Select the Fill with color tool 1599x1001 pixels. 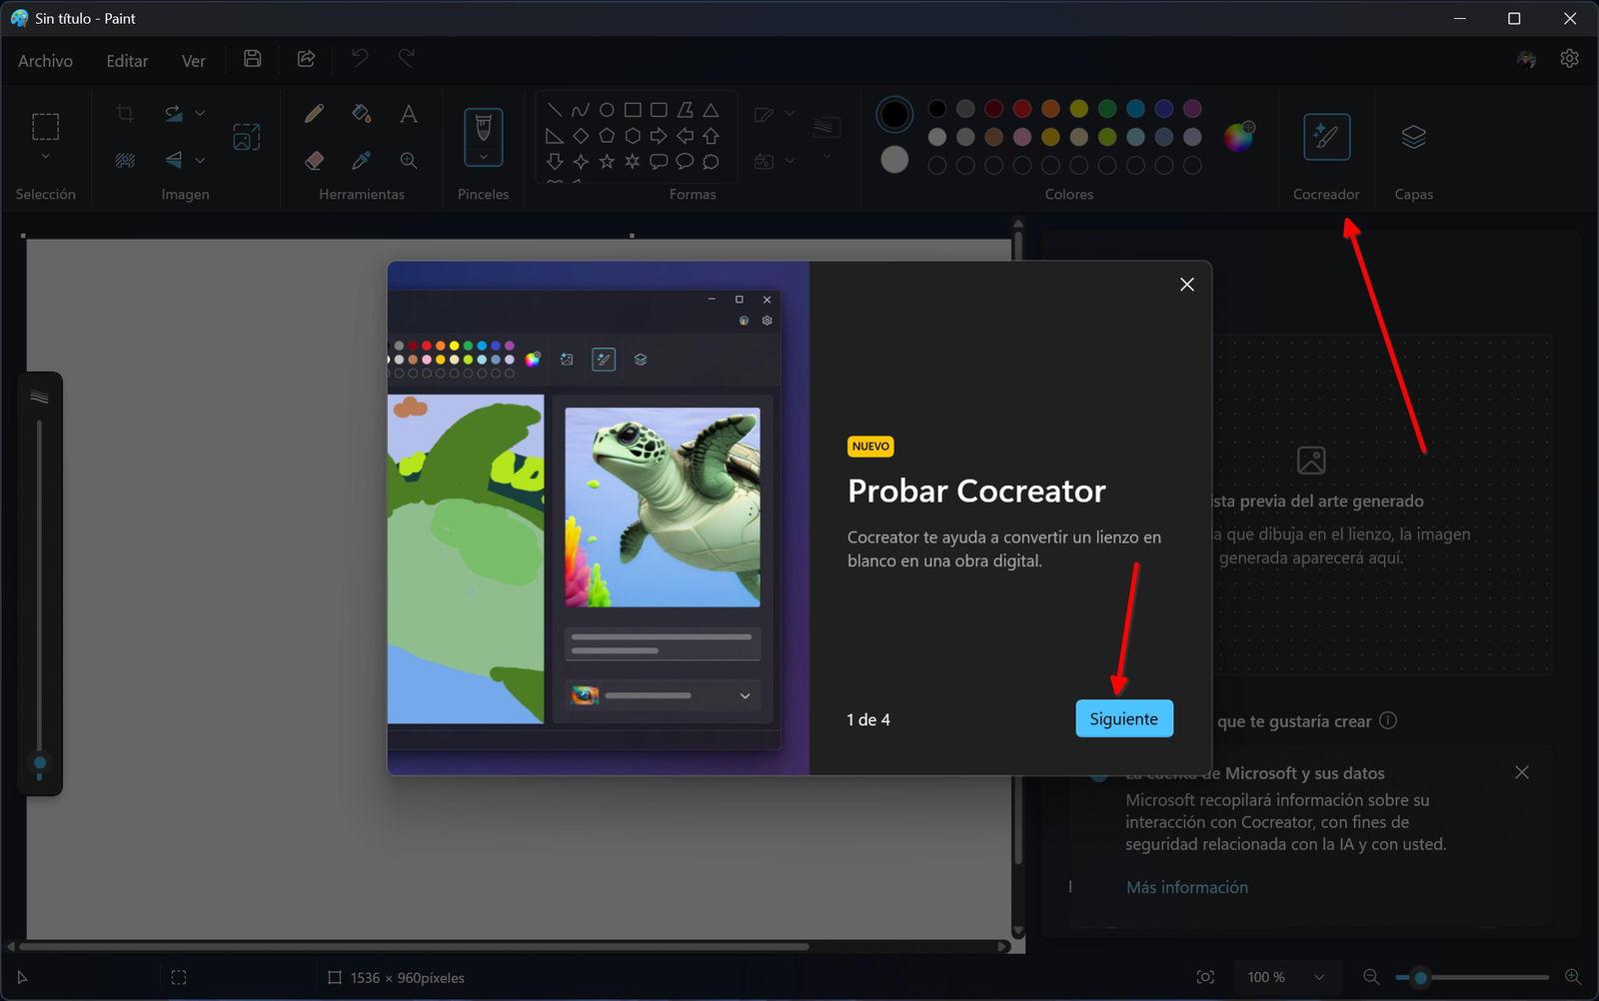click(361, 113)
